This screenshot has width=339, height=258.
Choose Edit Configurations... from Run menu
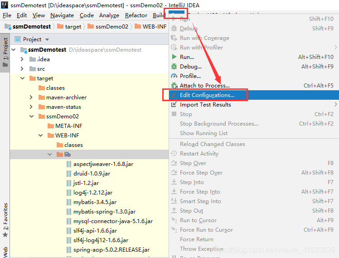[x=254, y=95]
